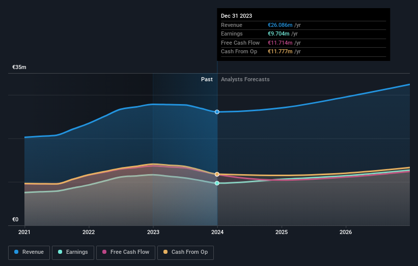Click the 2026 x-axis label
Screen dimensions: 418x266
(x=346, y=232)
